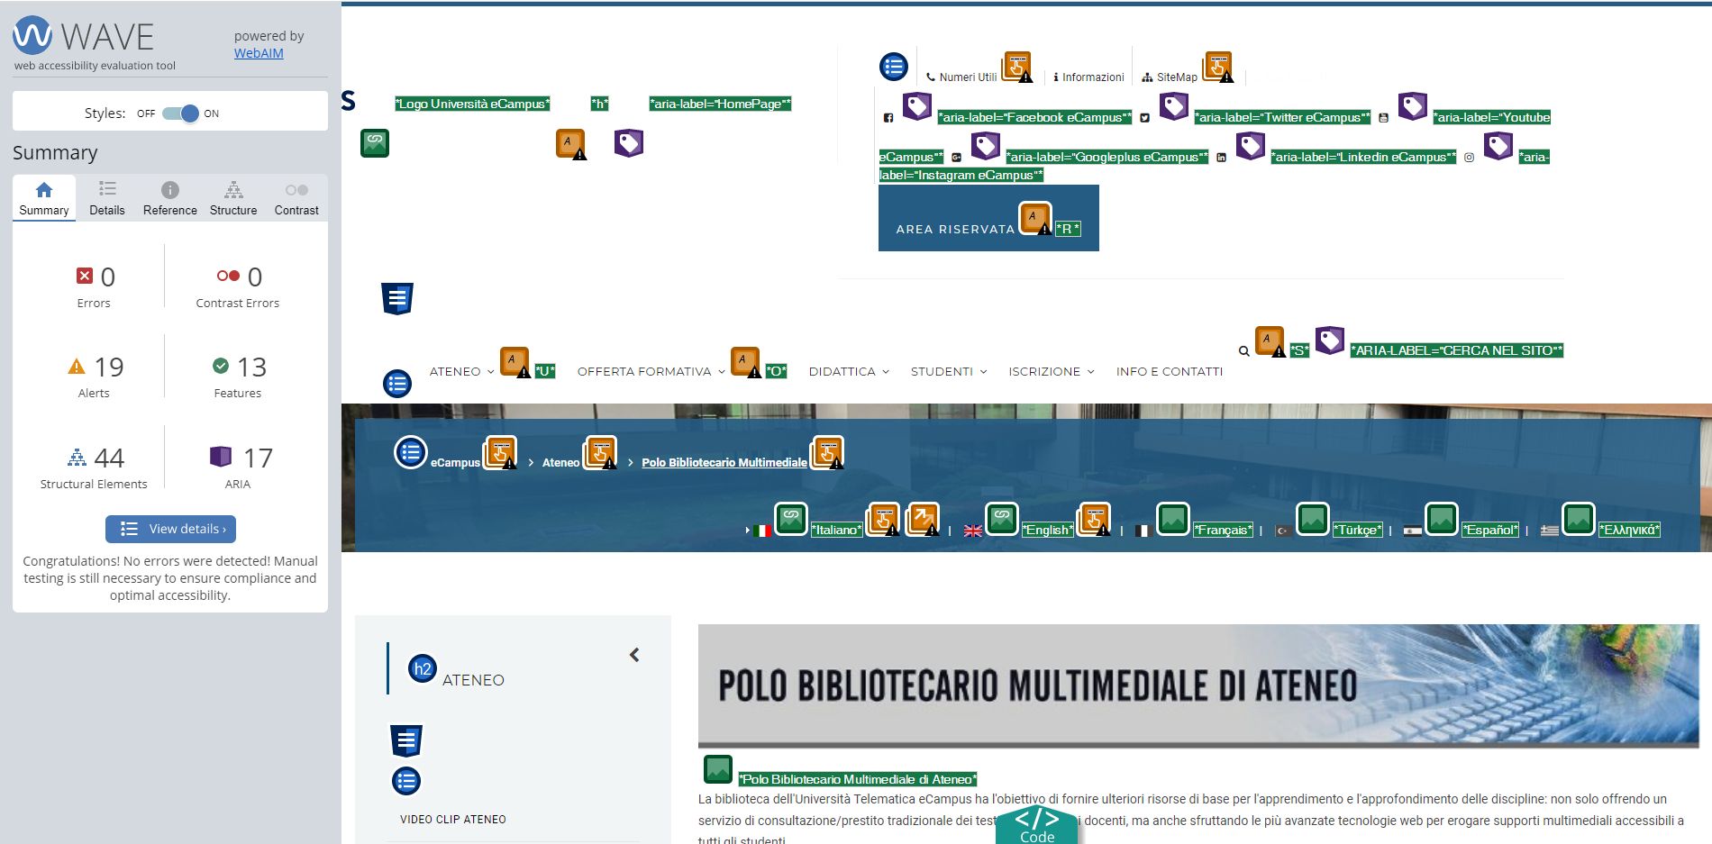Viewport: 1712px width, 844px height.
Task: Click the list structure icon in the top utility bar
Action: [894, 67]
